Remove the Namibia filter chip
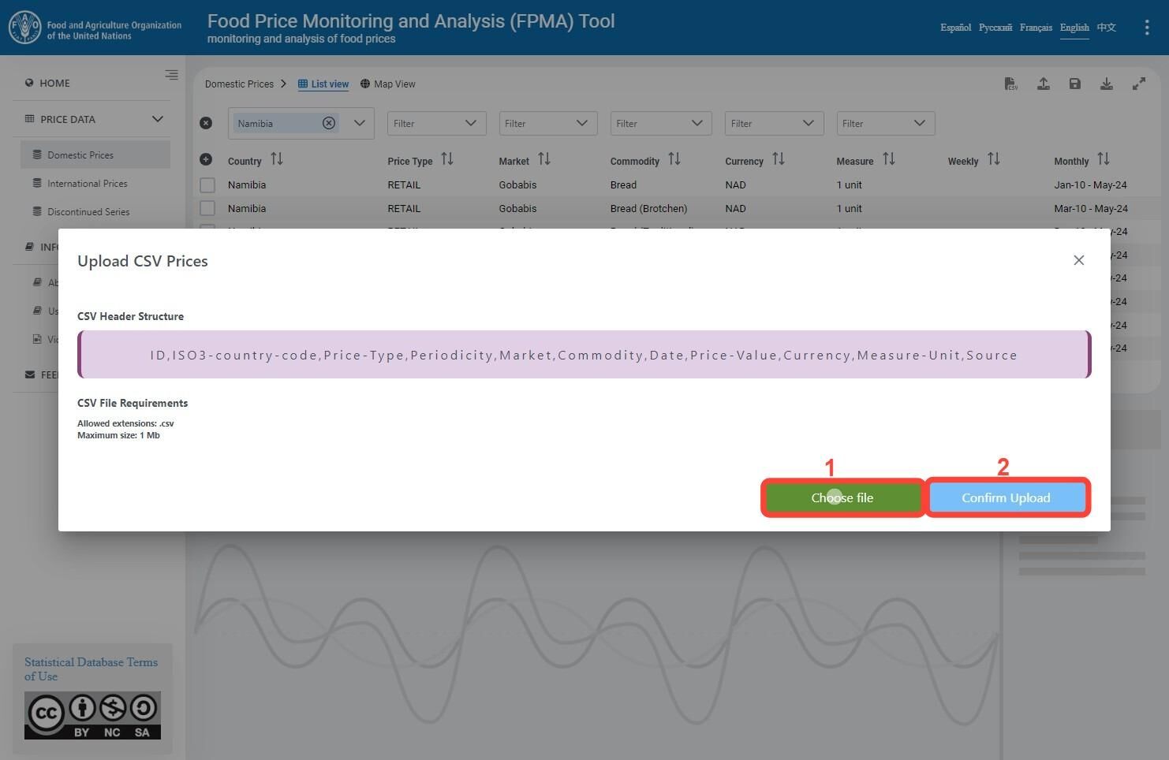The height and width of the screenshot is (760, 1169). 329,123
